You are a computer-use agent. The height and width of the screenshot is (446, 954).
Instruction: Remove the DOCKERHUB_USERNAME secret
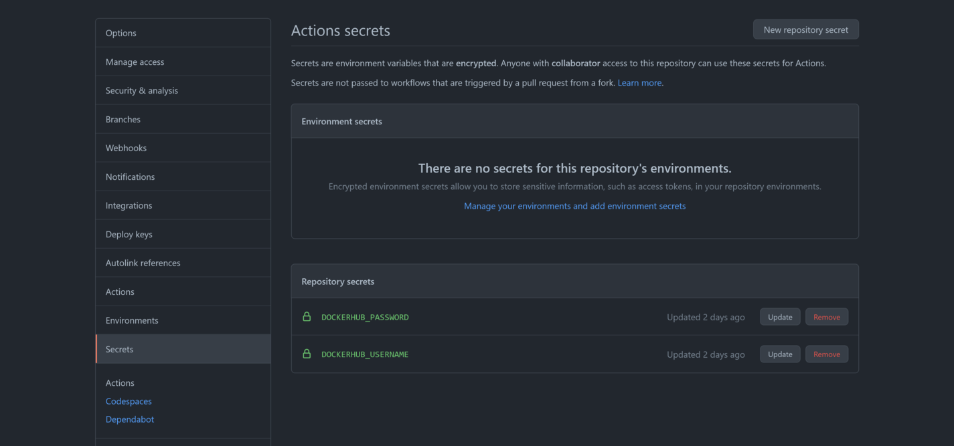pyautogui.click(x=827, y=354)
